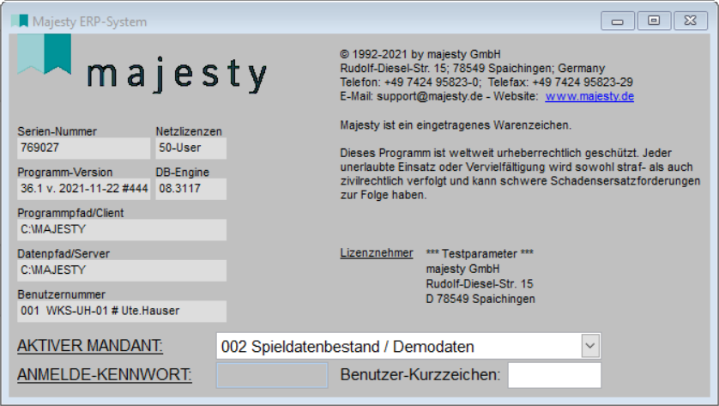
Task: Click the Anmelde-Kennwort password field
Action: click(x=272, y=375)
